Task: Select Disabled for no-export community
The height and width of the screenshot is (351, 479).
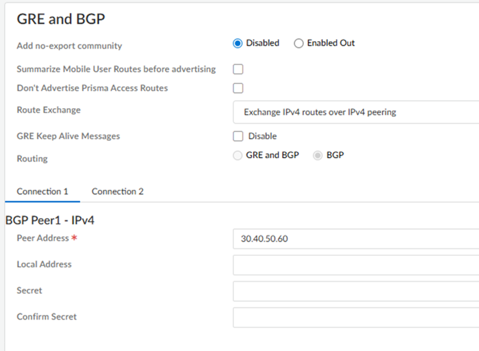Action: (238, 43)
